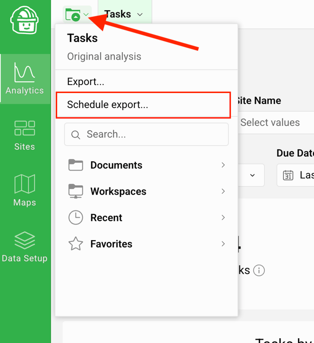314x343 pixels.
Task: Go to Sites in sidebar
Action: 25,135
